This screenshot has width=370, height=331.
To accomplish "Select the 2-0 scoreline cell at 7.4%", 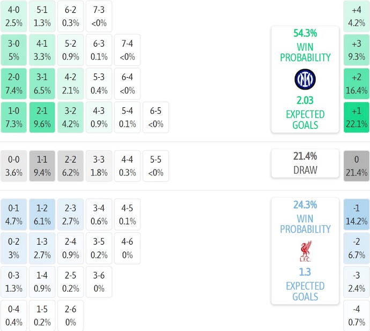I will pyautogui.click(x=14, y=83).
